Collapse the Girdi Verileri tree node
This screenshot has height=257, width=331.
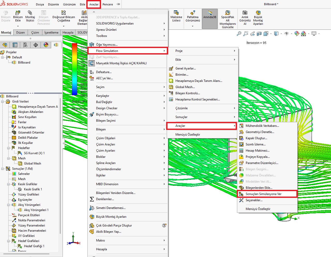pos(3,102)
